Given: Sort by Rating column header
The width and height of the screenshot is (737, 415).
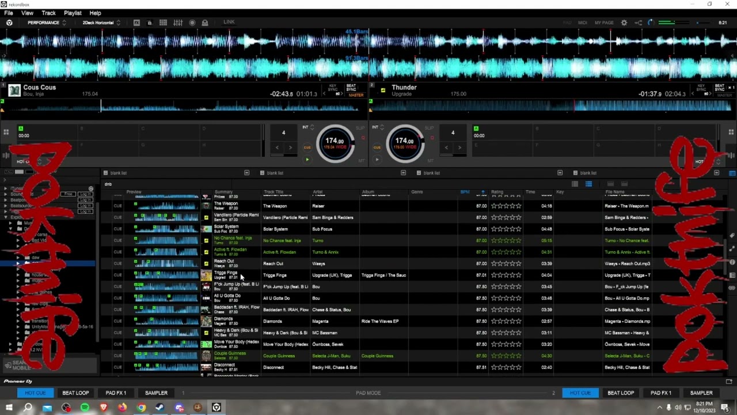Looking at the screenshot, I should pyautogui.click(x=497, y=192).
